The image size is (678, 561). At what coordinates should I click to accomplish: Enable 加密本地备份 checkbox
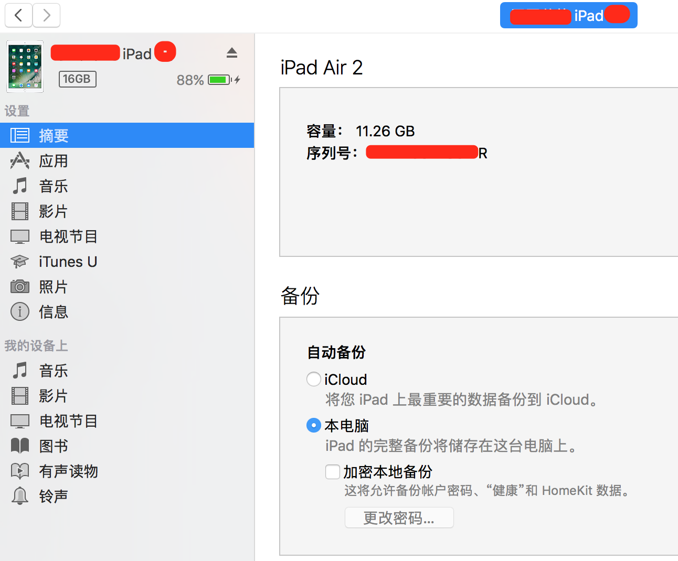click(x=333, y=471)
